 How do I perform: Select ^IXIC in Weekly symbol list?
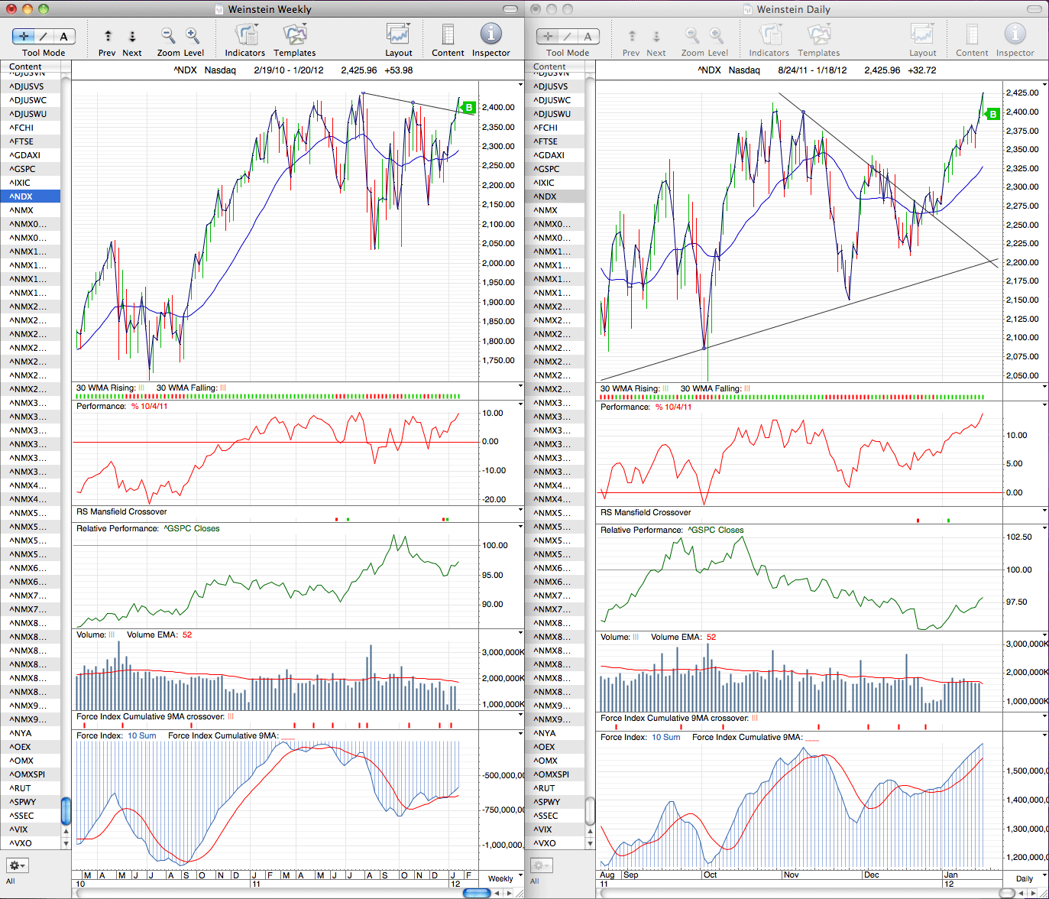(31, 183)
